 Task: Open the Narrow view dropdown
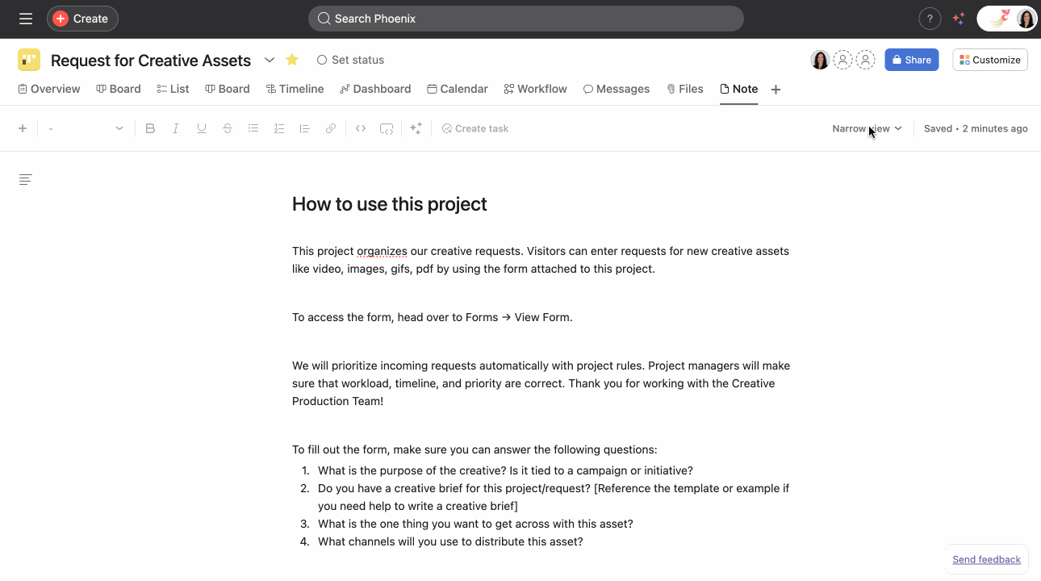point(867,128)
